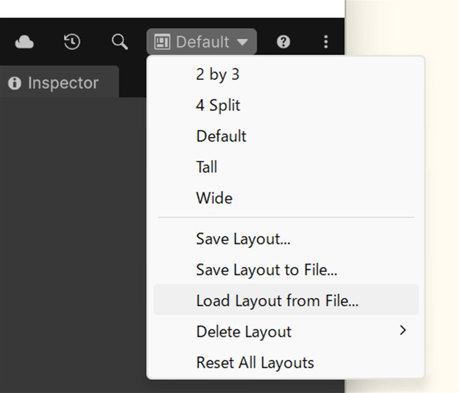Pick the Default layout from the list
This screenshot has height=393, width=459.
[x=221, y=136]
